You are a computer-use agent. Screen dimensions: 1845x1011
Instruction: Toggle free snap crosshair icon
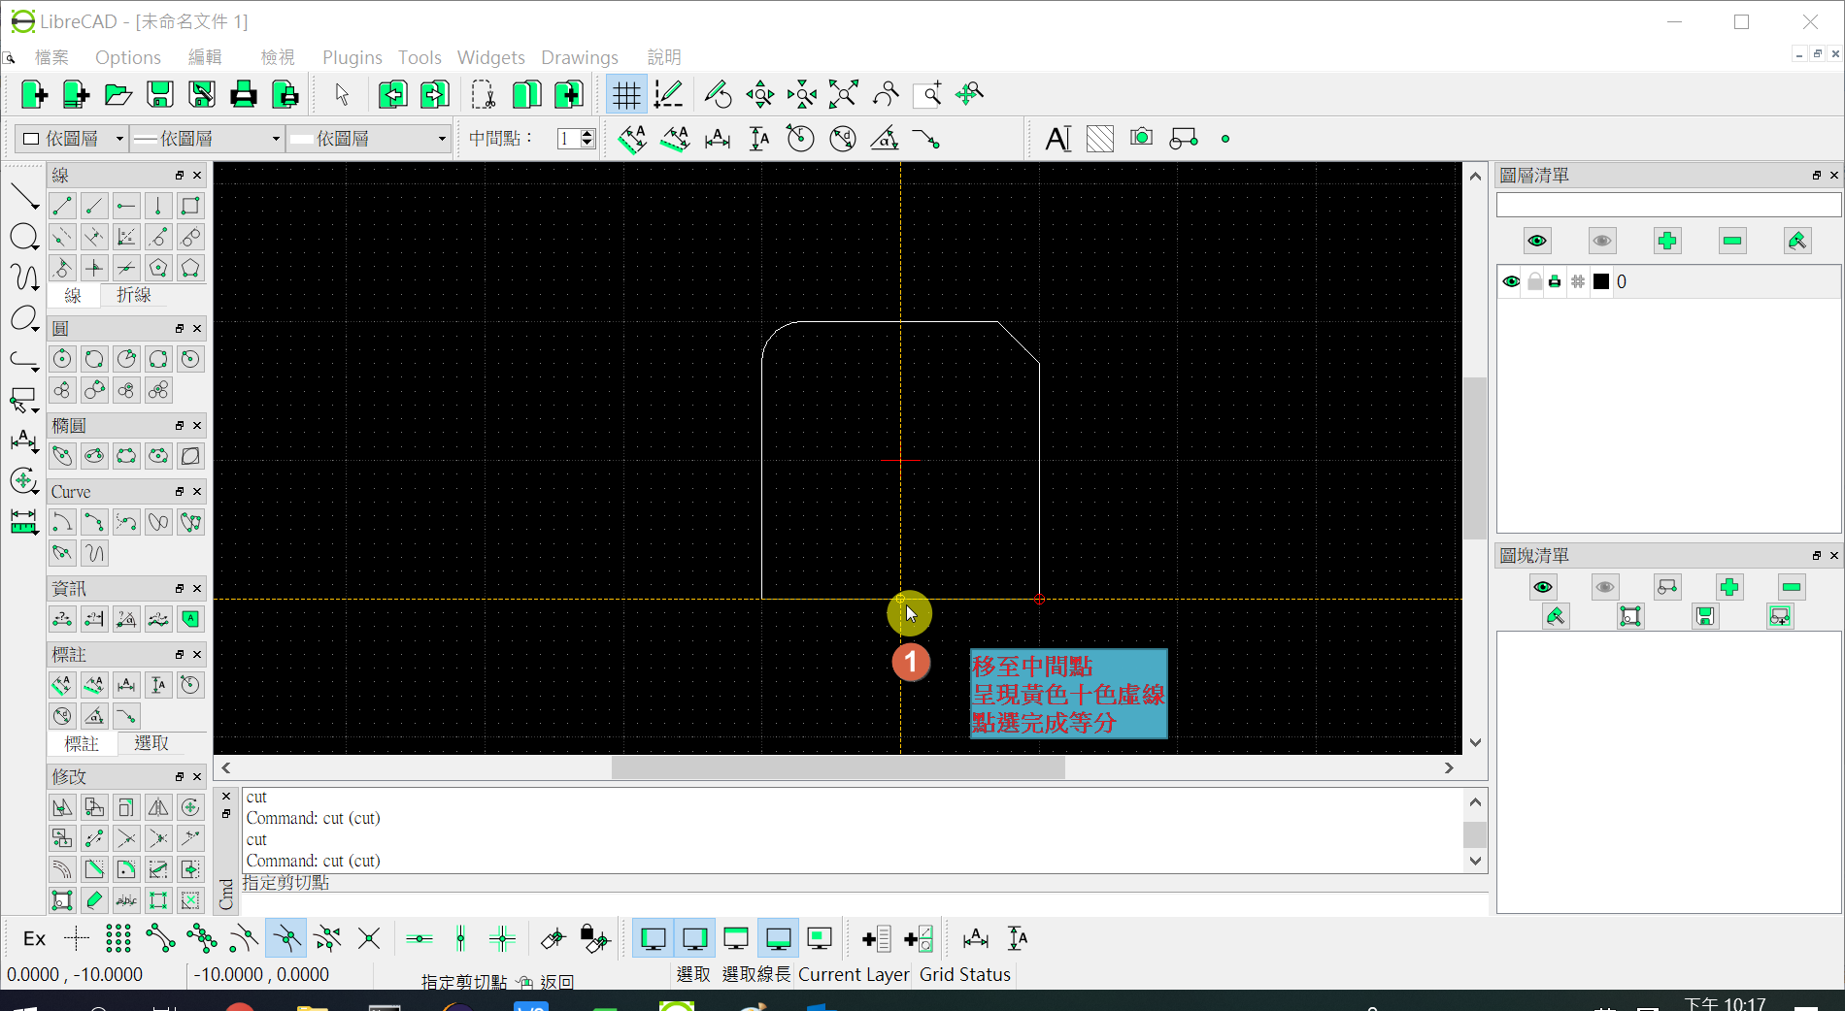(77, 938)
